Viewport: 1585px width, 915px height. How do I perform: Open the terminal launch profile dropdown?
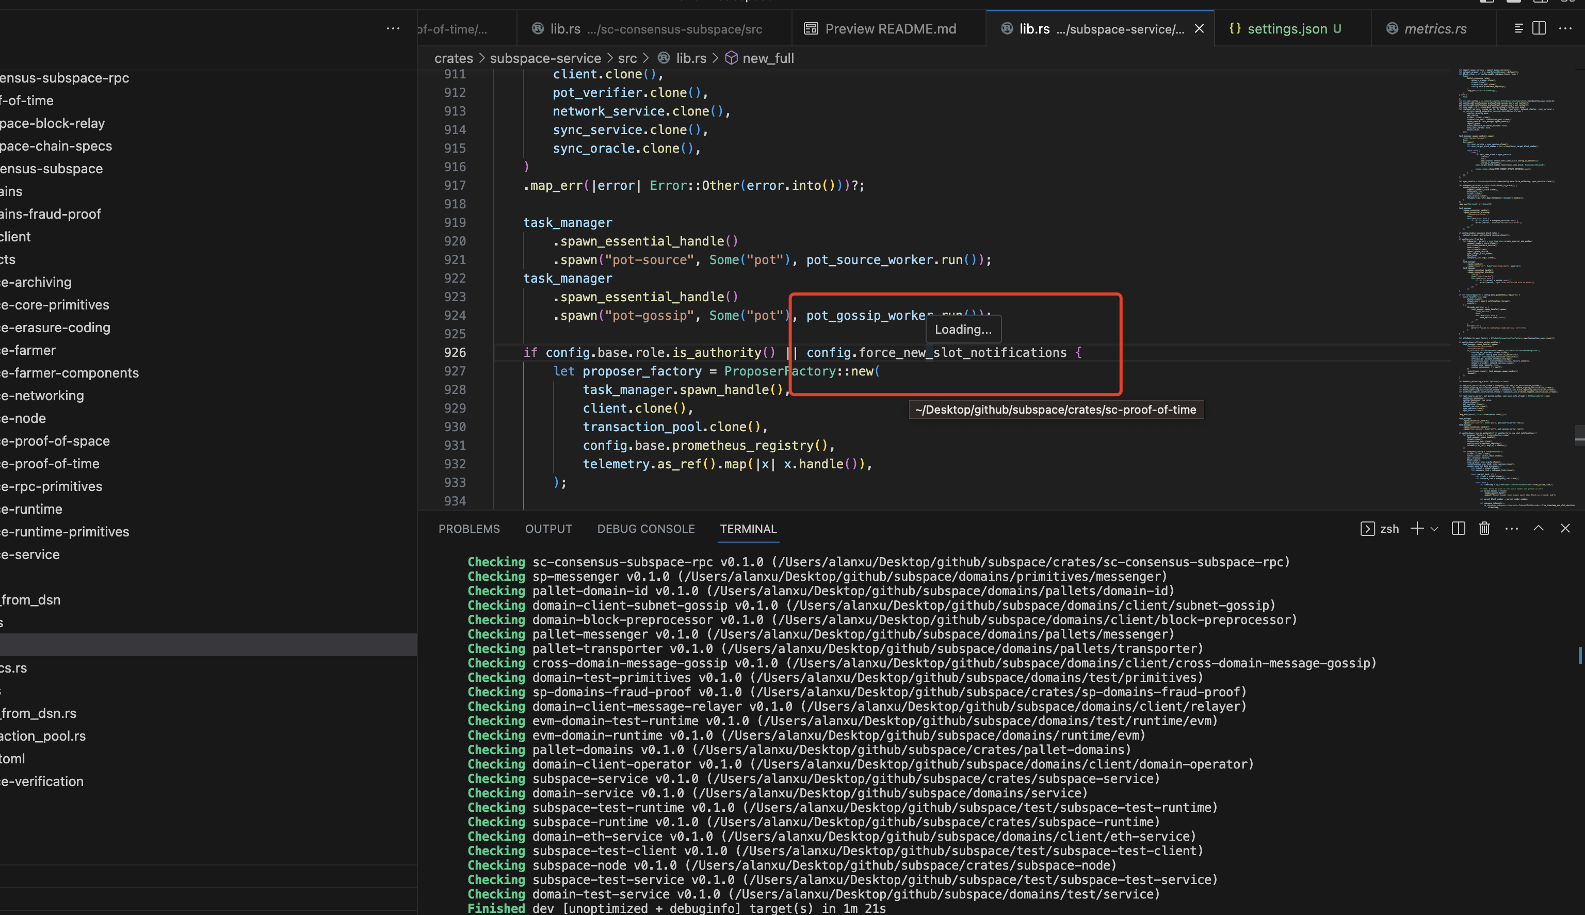pyautogui.click(x=1433, y=529)
